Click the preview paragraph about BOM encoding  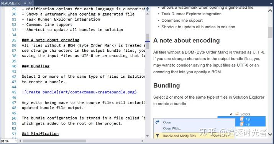[x=209, y=62]
